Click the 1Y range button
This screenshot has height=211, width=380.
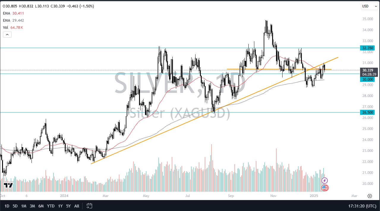[60, 206]
